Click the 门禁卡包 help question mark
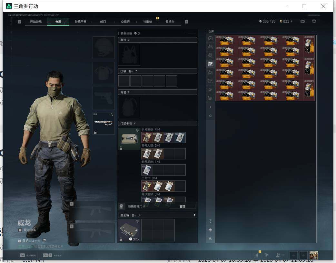The image size is (336, 263). (x=134, y=123)
